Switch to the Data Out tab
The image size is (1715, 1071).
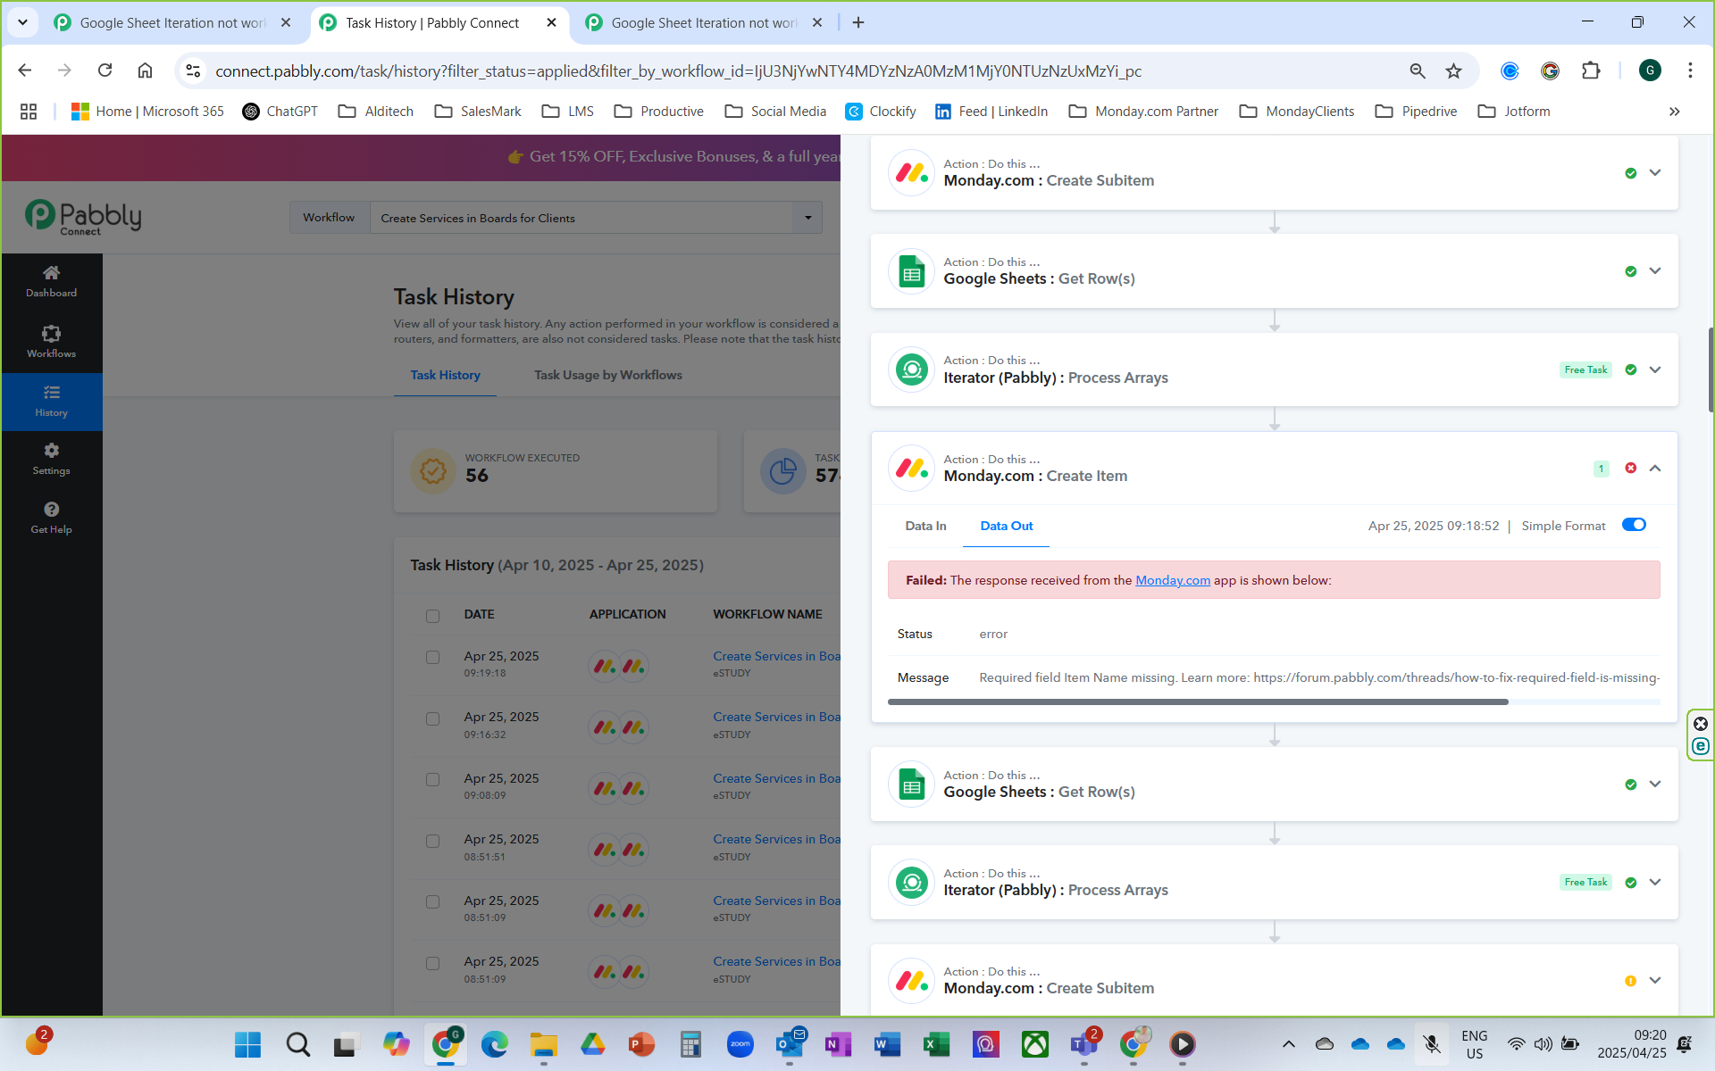pyautogui.click(x=1006, y=526)
